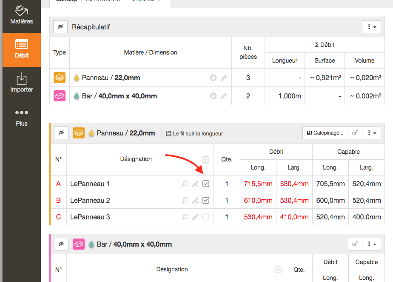Collapse the Récapitulatif section with eye icon

pyautogui.click(x=60, y=27)
